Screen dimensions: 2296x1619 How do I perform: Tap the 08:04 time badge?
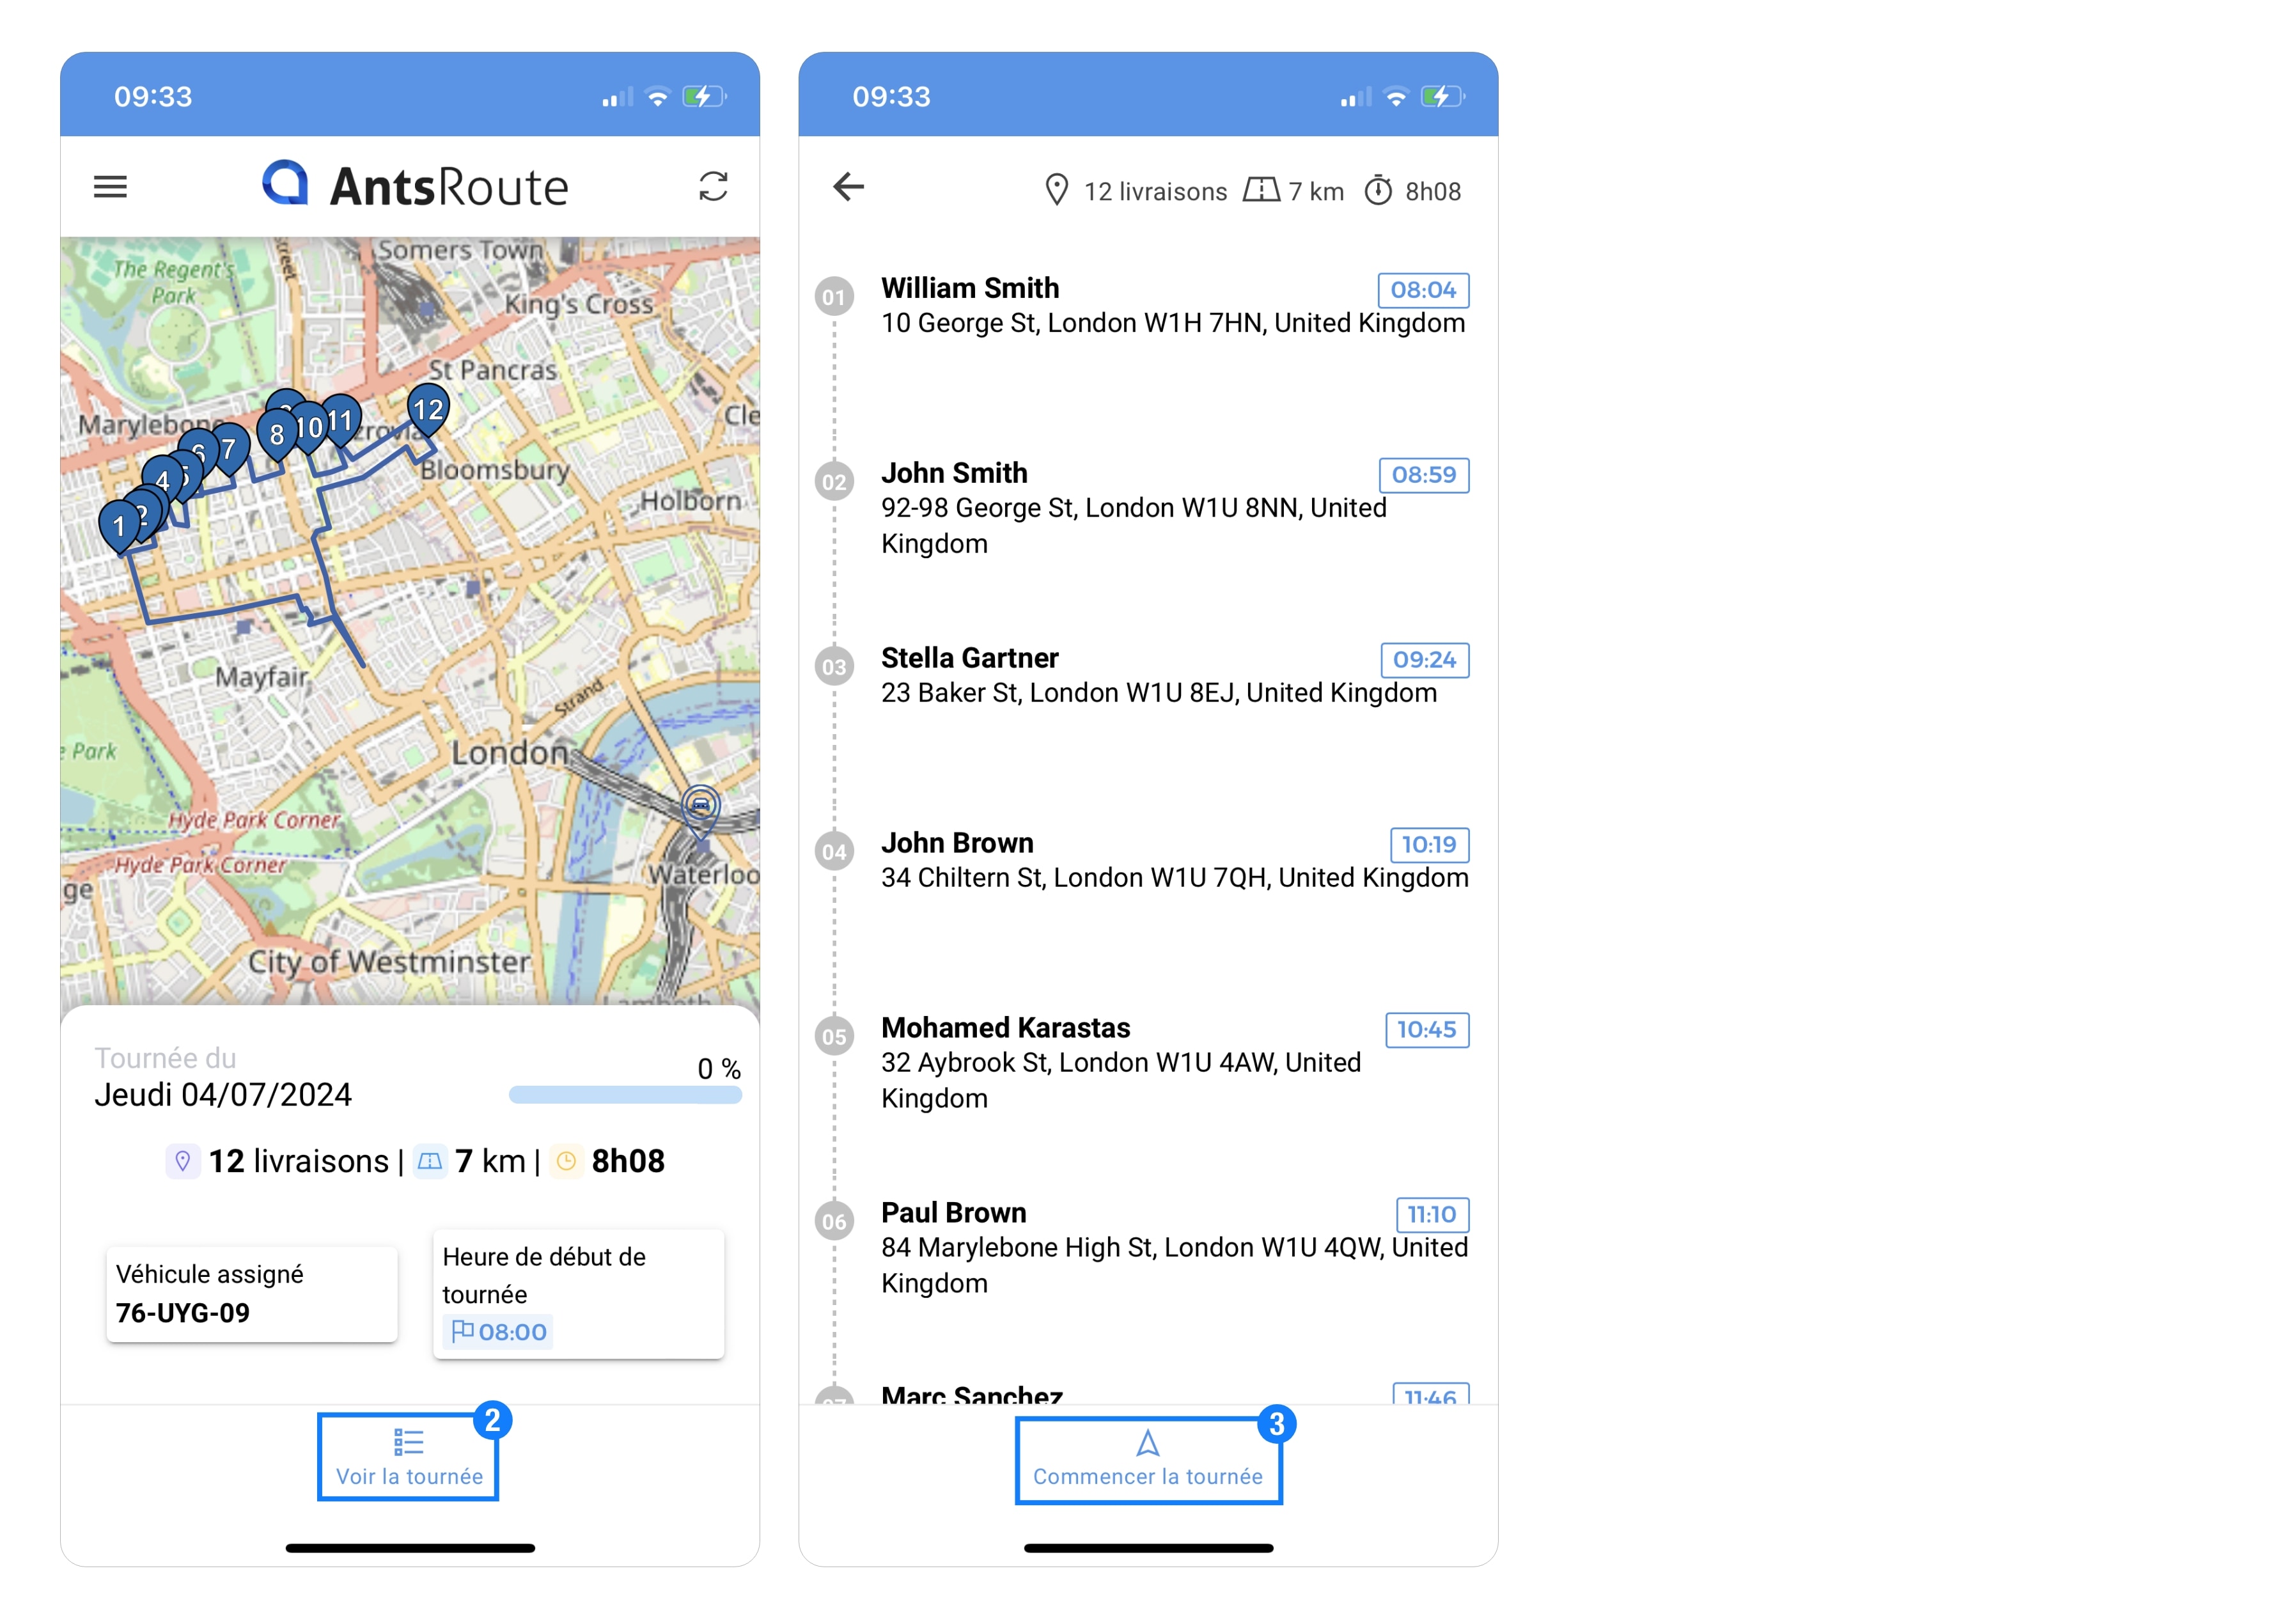click(x=1423, y=290)
